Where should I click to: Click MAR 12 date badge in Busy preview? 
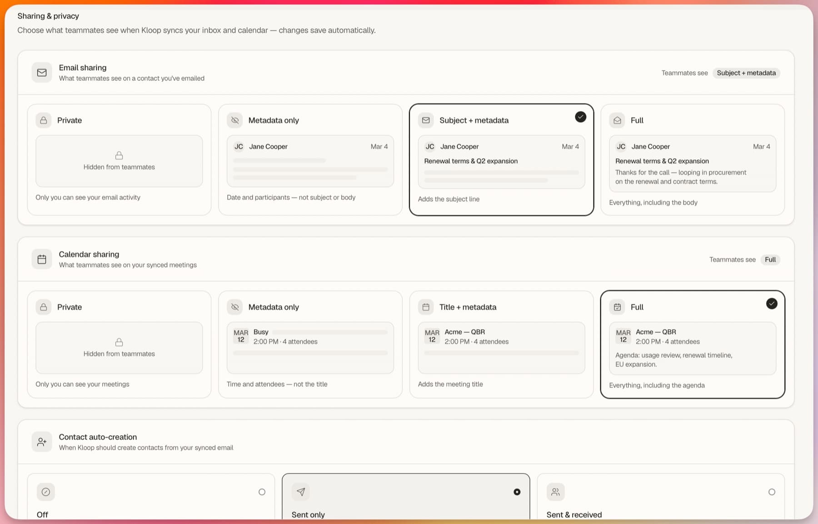click(241, 336)
